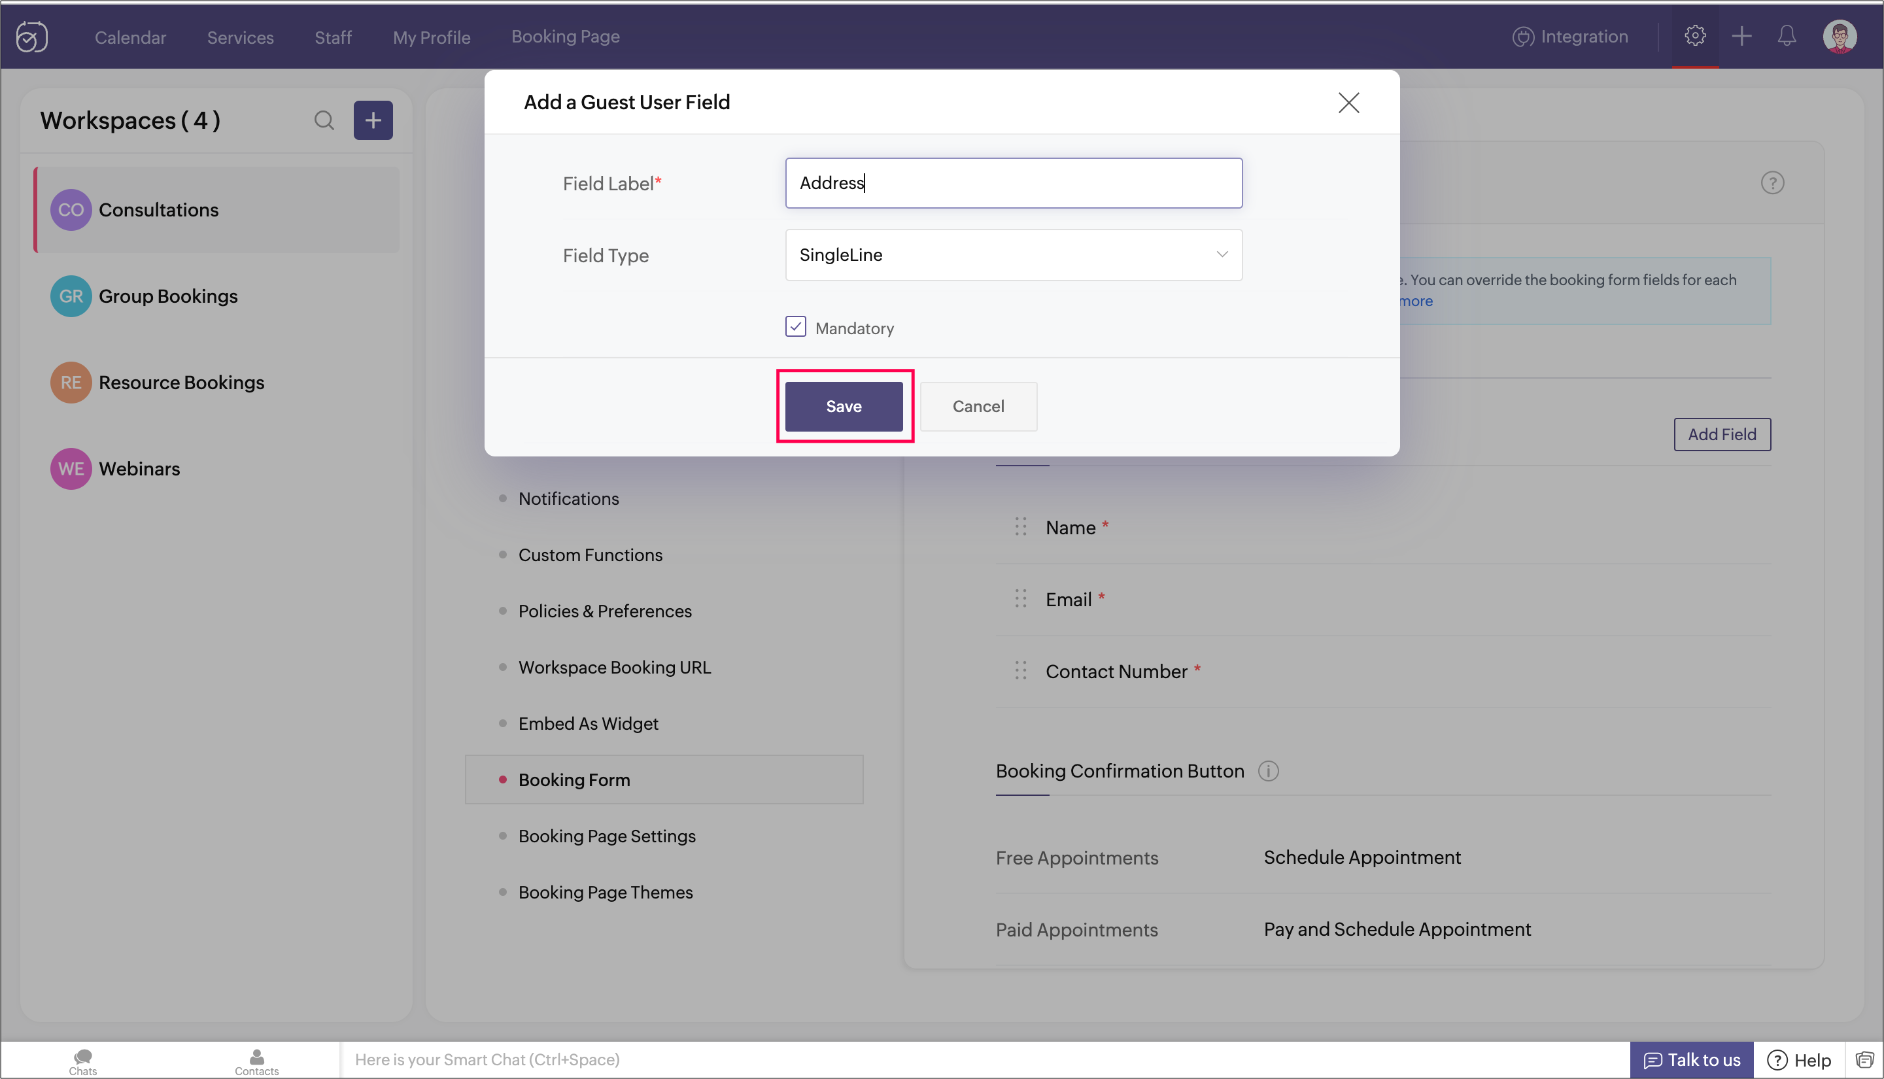Expand the Field Type dropdown
Screen dimensions: 1884x1079
click(x=1013, y=255)
